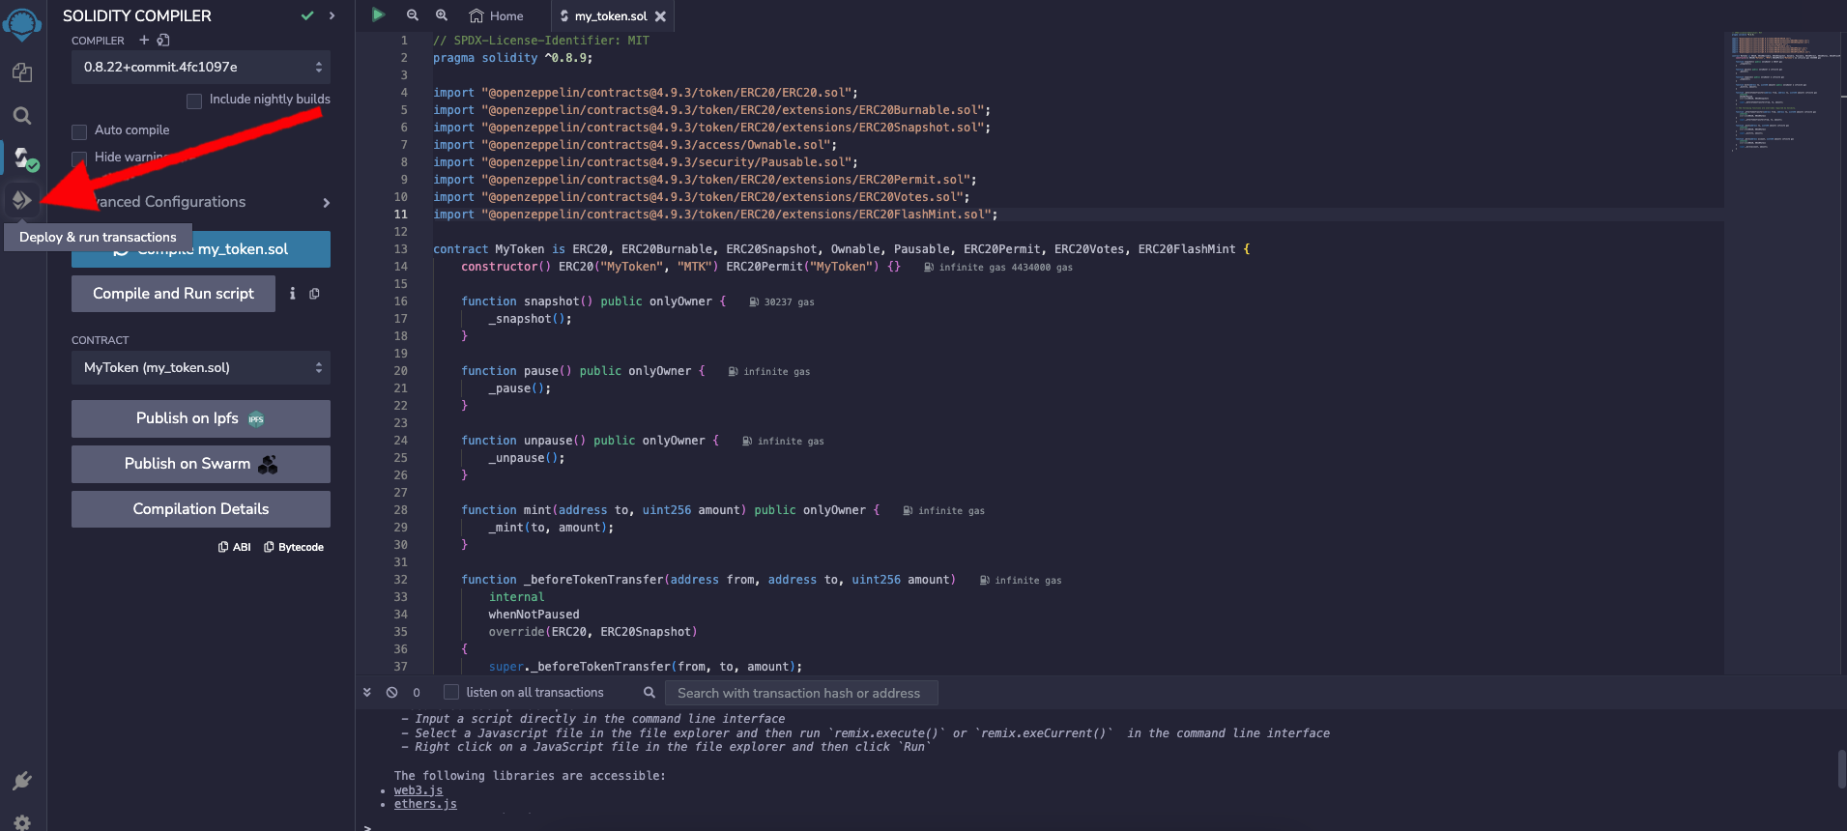
Task: Collapse the terminal with double-chevron
Action: point(367,693)
